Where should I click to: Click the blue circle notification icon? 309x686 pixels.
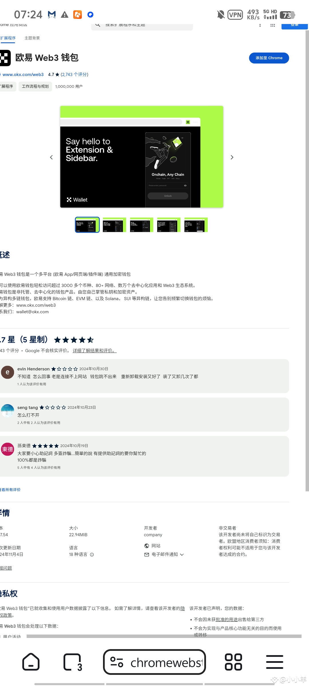[x=90, y=15]
